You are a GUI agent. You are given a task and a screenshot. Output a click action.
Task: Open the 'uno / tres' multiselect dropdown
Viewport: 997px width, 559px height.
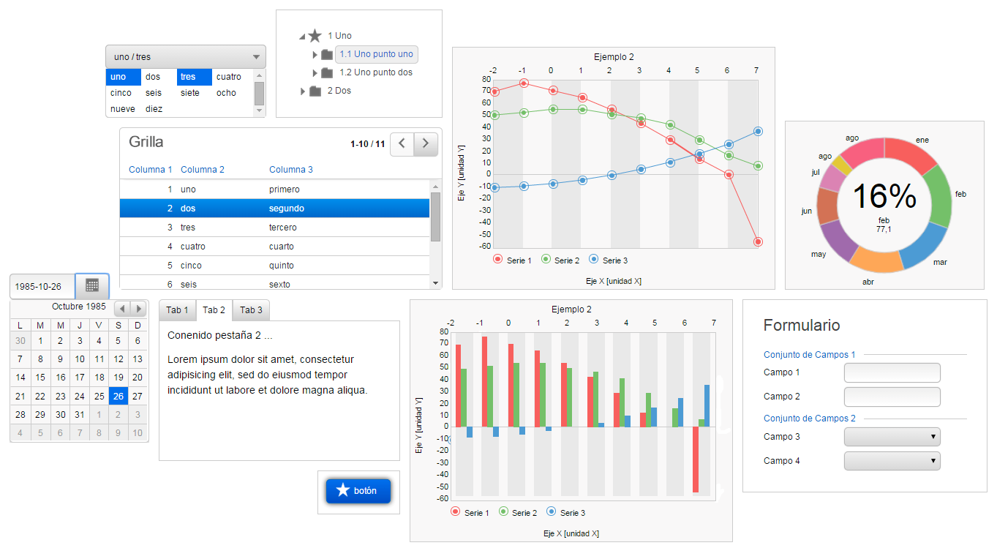click(256, 56)
